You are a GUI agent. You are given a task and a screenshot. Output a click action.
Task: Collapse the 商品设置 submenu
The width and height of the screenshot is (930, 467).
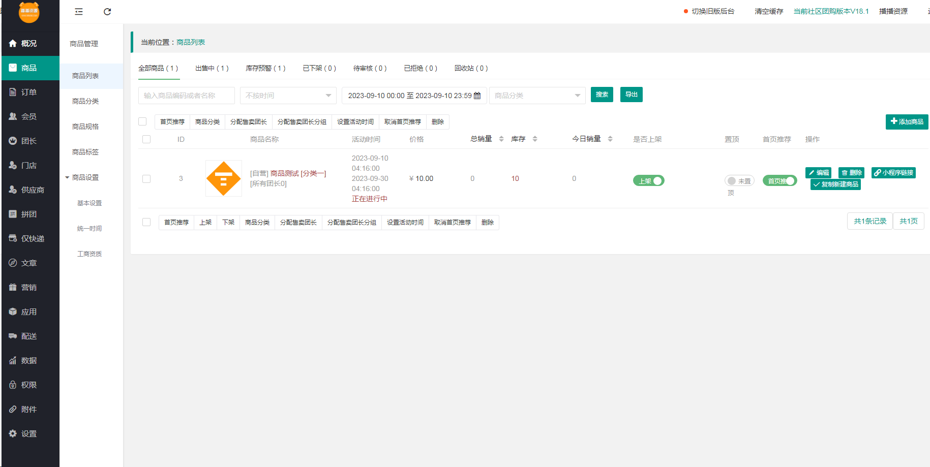[85, 177]
